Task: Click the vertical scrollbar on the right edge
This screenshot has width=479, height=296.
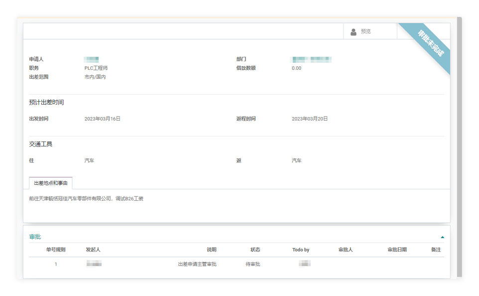Action: 459,149
